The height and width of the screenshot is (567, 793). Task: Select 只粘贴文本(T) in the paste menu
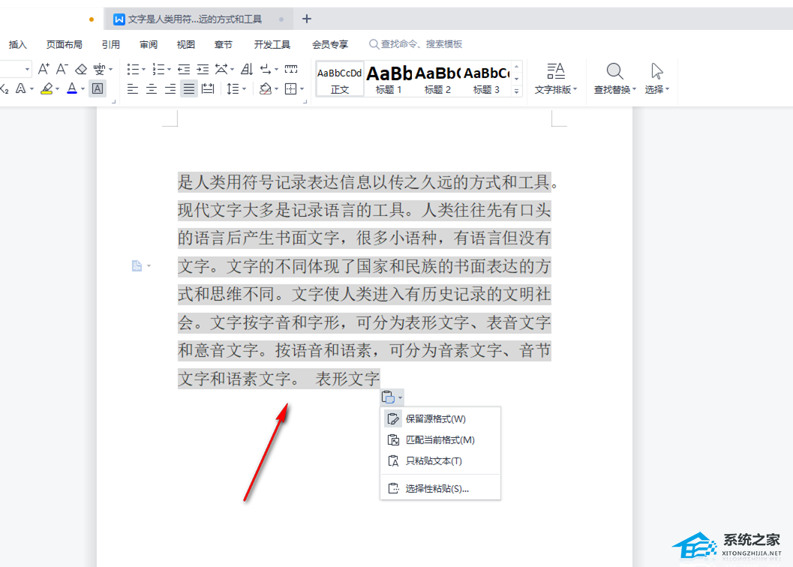click(x=440, y=460)
